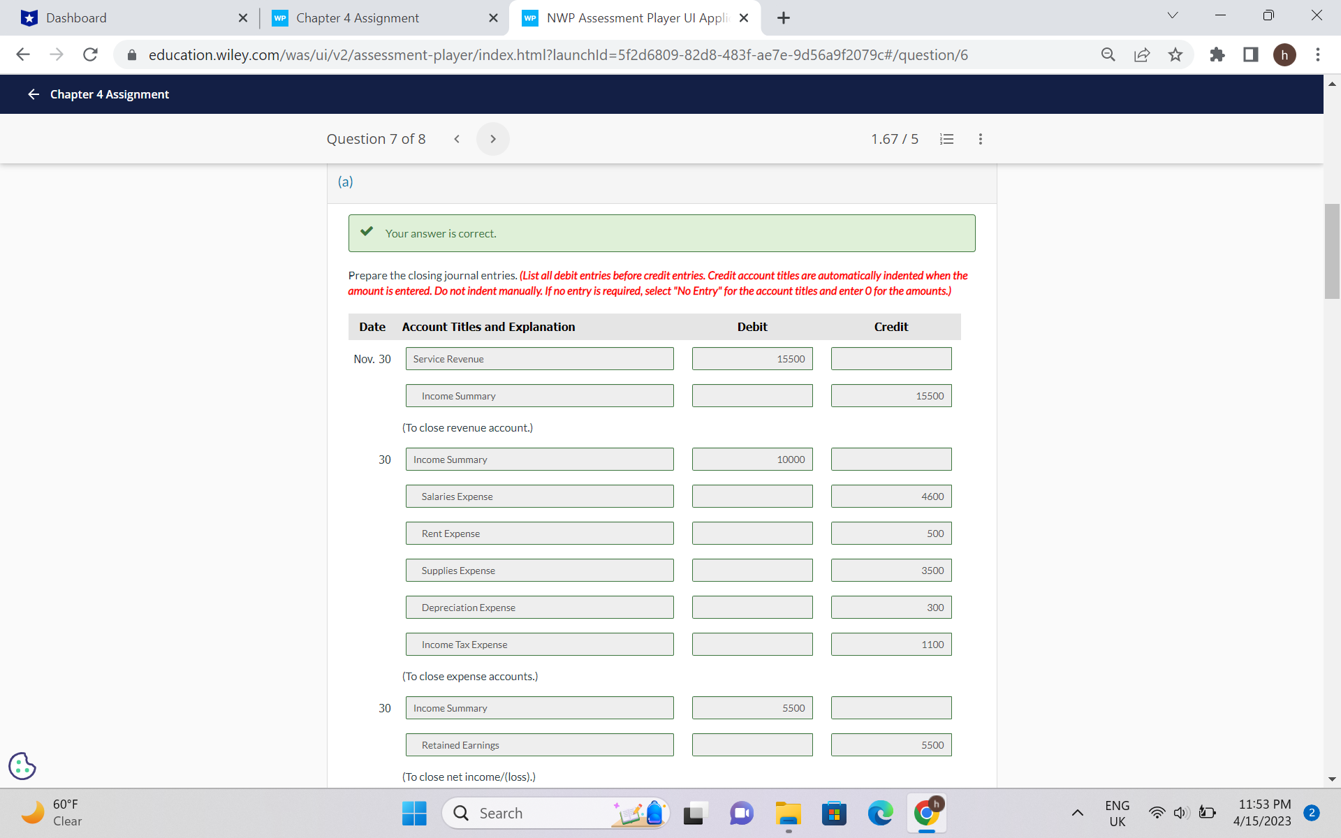Click the volume icon in system tray
This screenshot has height=838, width=1341.
[1181, 813]
